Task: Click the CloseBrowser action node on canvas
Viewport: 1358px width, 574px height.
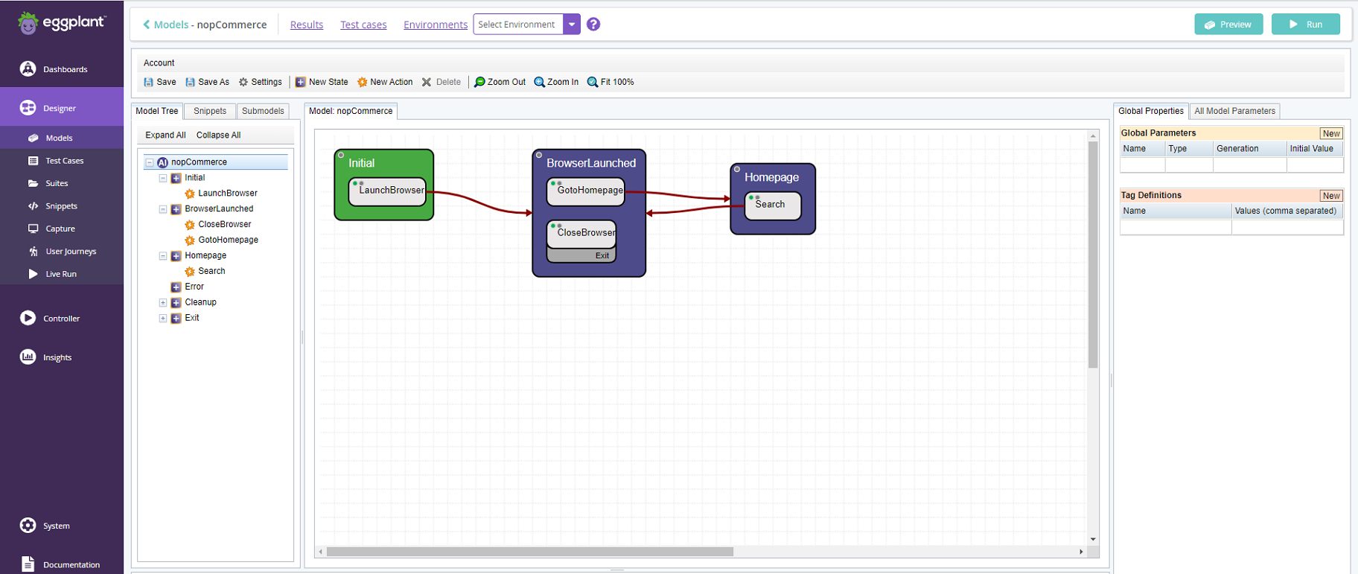Action: (581, 234)
